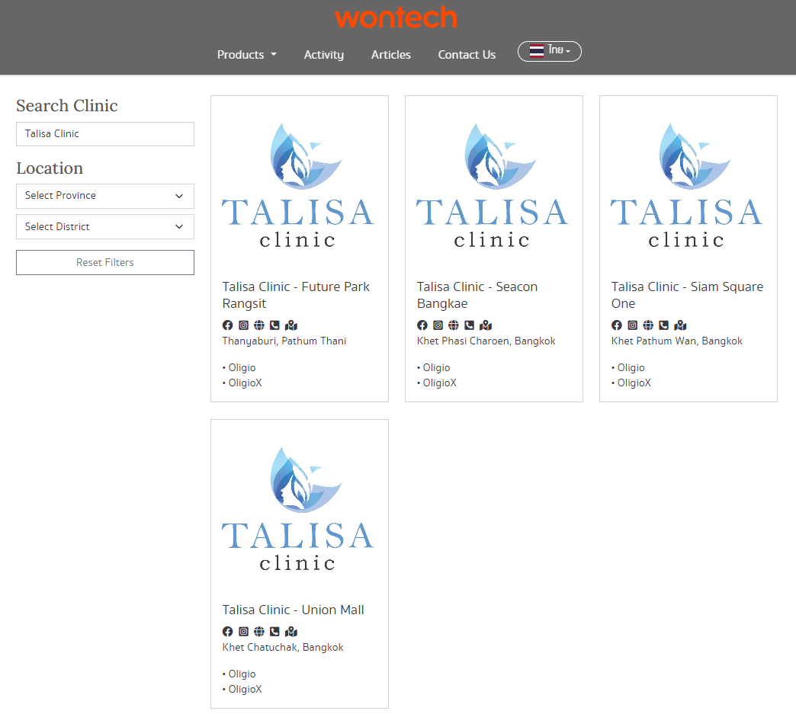
Task: Open Facebook page of Union Mall clinic
Action: 227,631
